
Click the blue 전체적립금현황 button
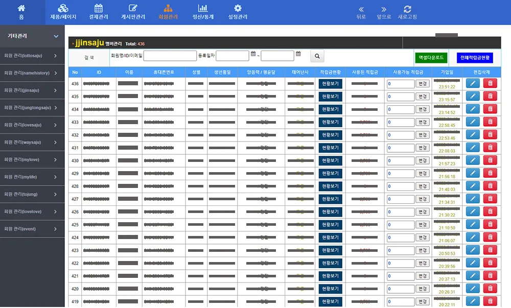(x=475, y=58)
